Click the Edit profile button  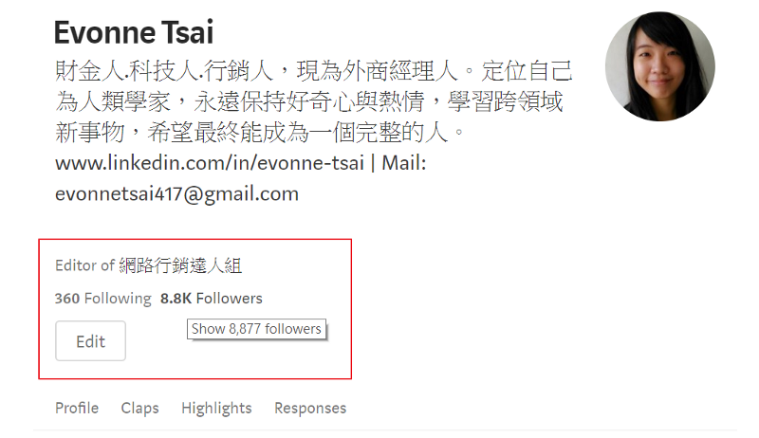90,341
